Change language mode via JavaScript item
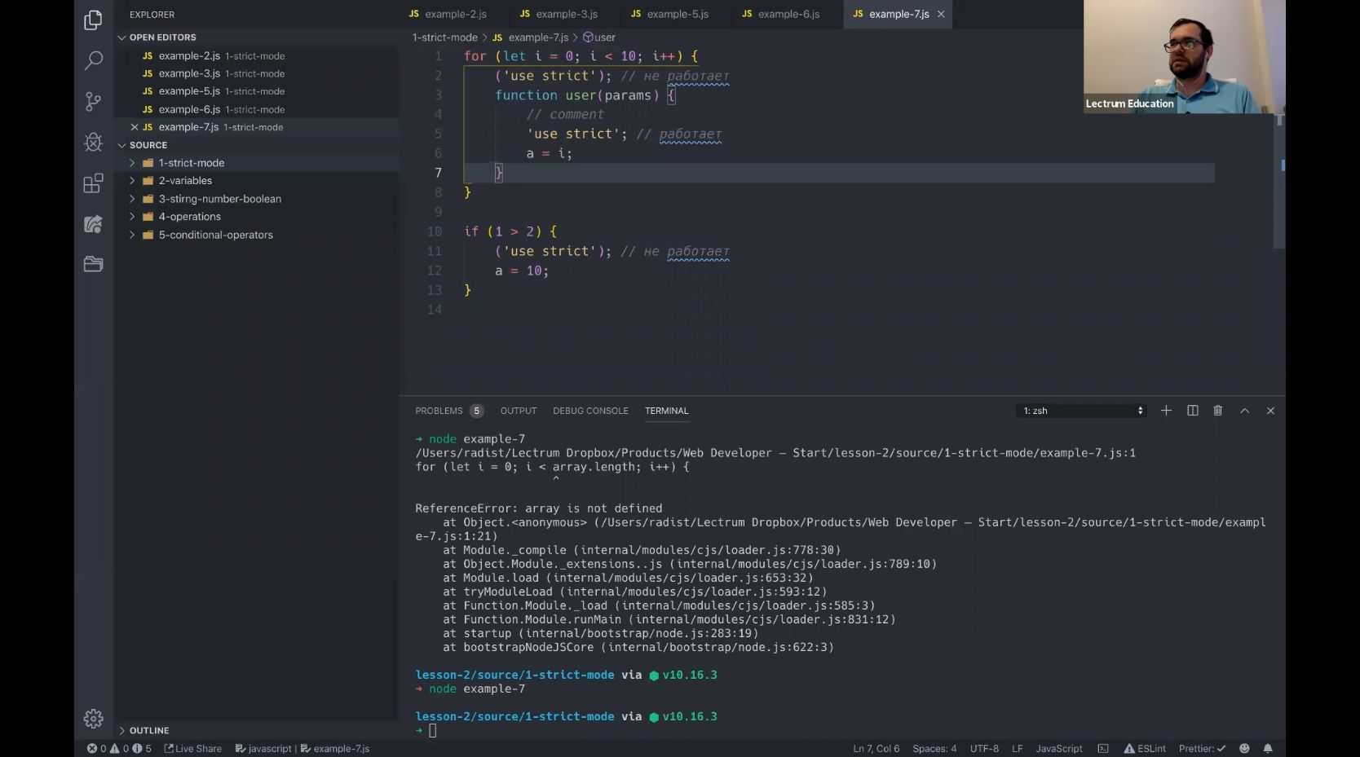The width and height of the screenshot is (1360, 757). click(x=1059, y=748)
